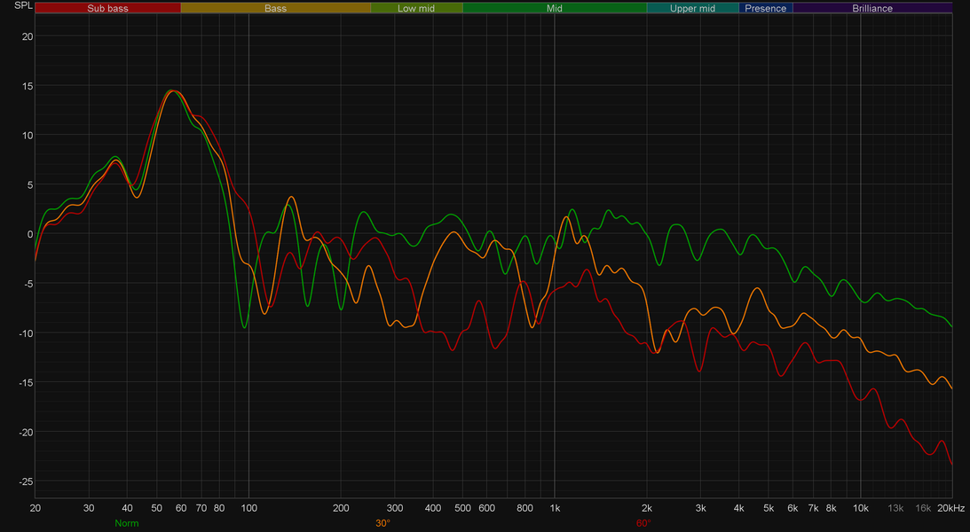Click the 100 frequency axis label
The height and width of the screenshot is (532, 970).
point(248,509)
